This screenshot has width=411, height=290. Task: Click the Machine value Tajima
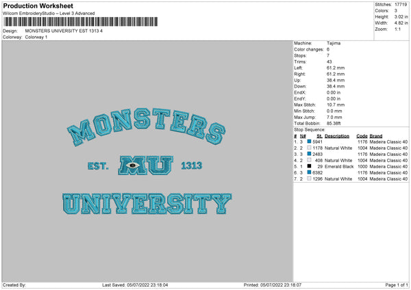point(334,43)
